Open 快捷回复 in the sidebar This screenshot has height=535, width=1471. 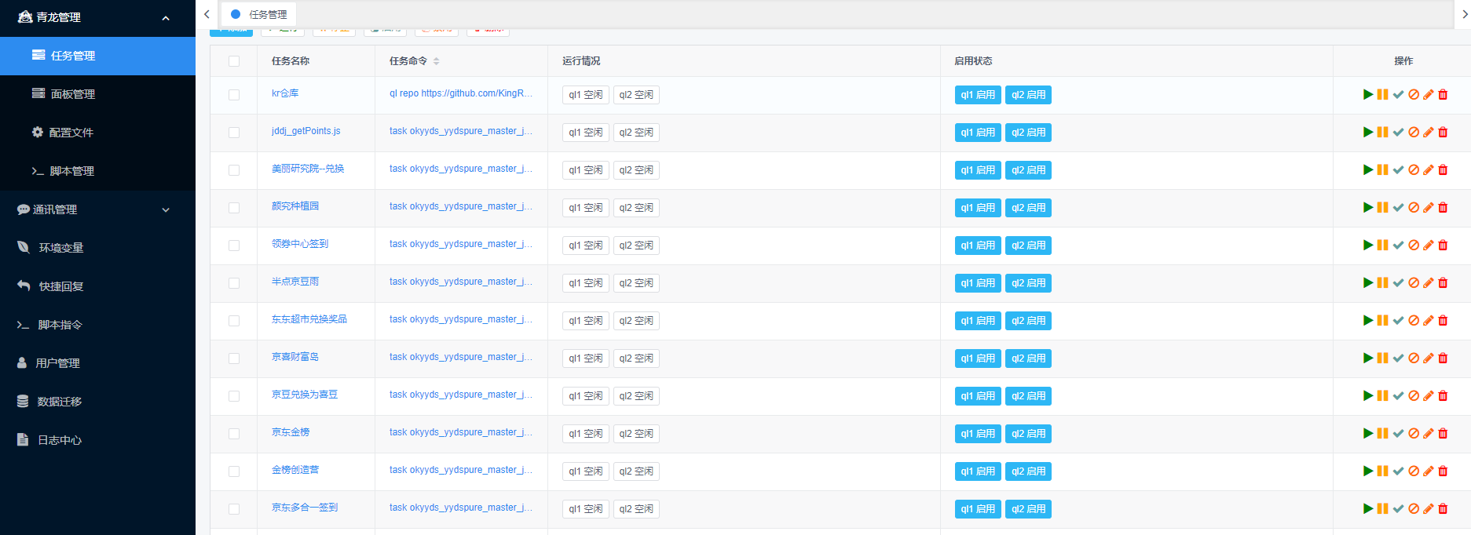coord(97,286)
